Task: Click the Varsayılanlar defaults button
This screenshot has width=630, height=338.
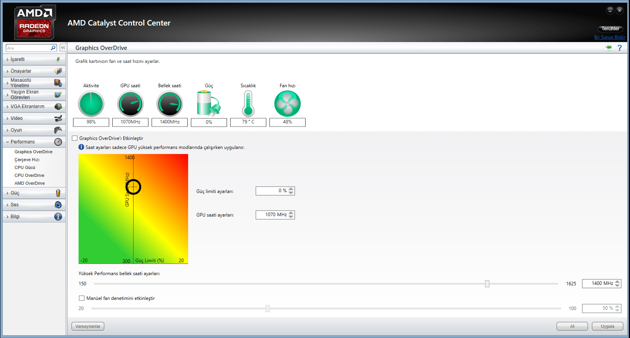Action: coord(88,326)
